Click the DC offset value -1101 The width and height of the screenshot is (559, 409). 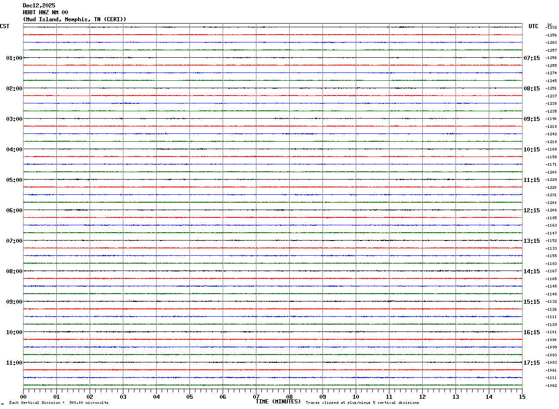pos(551,332)
